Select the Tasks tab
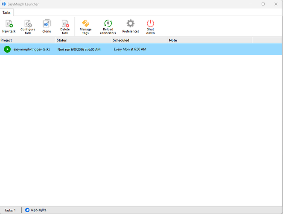The image size is (283, 214). pos(6,12)
